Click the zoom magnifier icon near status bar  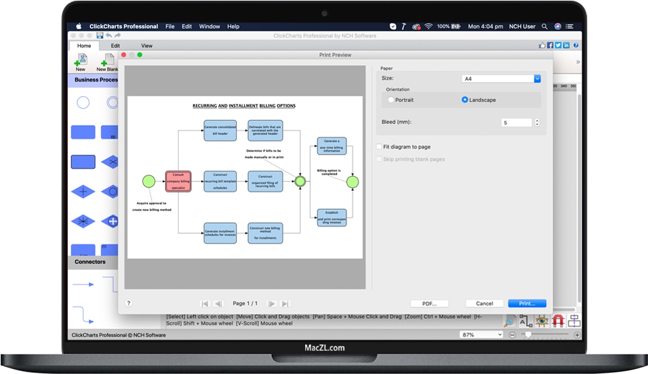tap(510, 321)
